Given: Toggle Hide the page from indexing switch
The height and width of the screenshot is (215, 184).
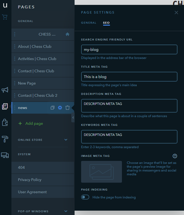Looking at the screenshot, I should 85,197.
